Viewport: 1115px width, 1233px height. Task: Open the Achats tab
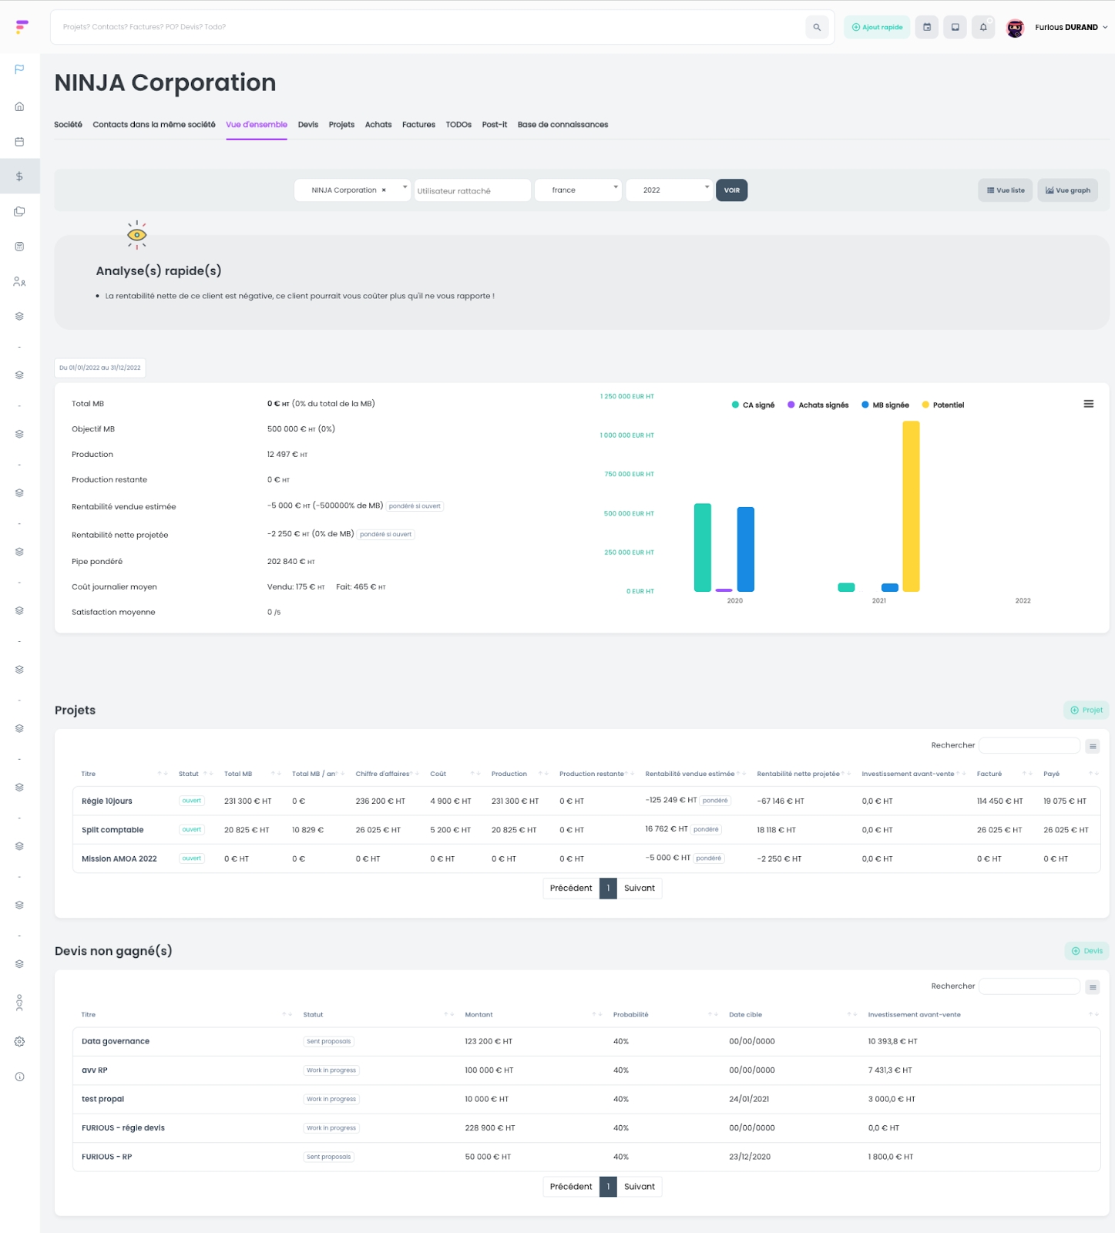378,125
